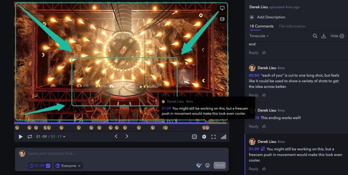This screenshot has height=175, width=348.
Task: Like the 'This ending works well!' comment
Action: tap(264, 126)
